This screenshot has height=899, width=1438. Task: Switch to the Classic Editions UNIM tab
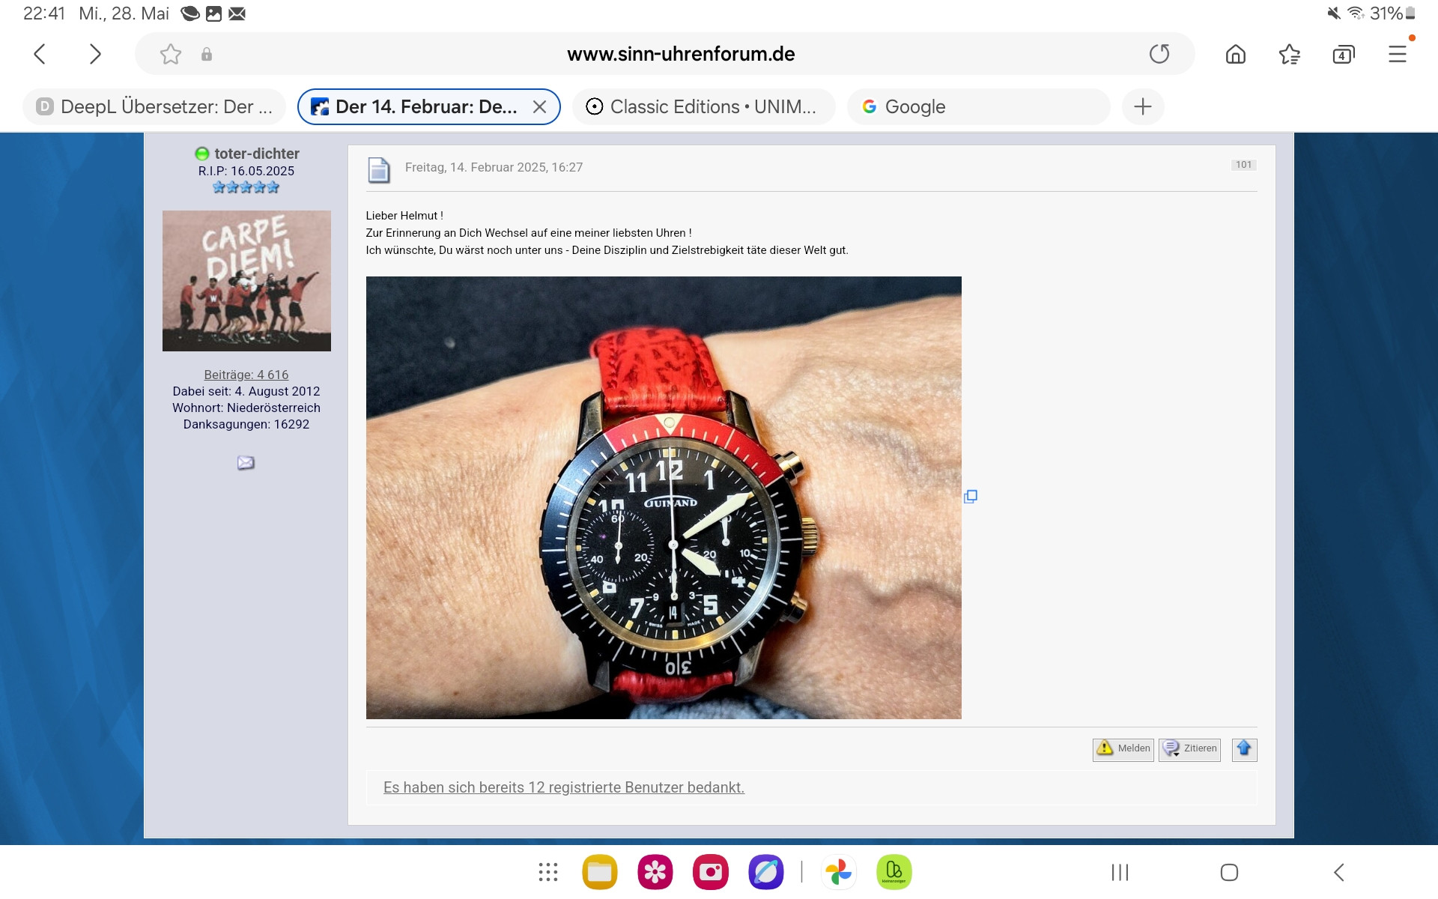click(703, 106)
